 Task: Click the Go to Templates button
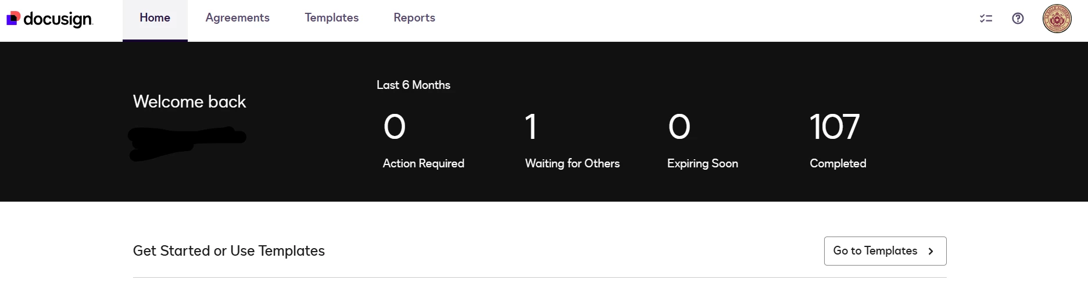click(885, 251)
